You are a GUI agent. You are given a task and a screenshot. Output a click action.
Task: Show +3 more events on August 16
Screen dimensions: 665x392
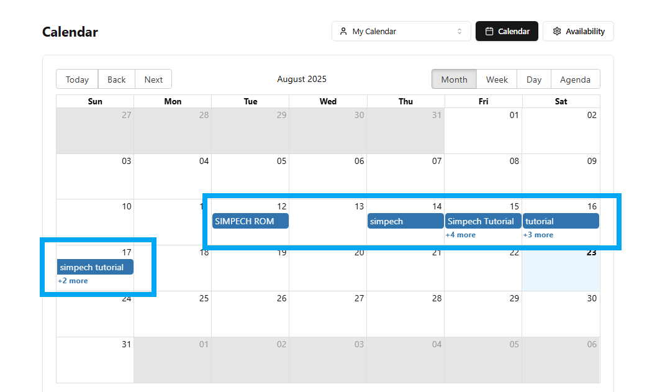538,235
